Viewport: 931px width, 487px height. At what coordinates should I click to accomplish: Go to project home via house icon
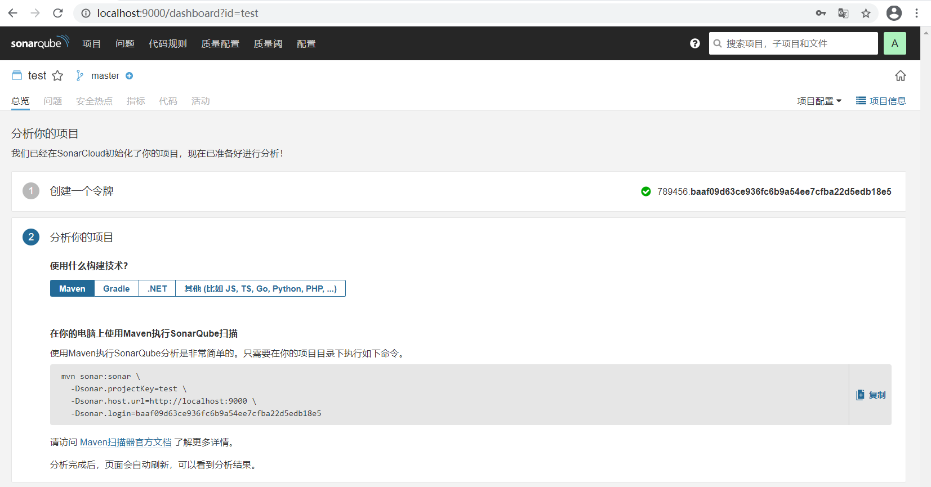coord(901,75)
